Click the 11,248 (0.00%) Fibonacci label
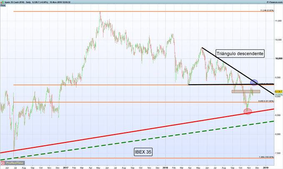The image size is (283, 169). tap(267, 10)
